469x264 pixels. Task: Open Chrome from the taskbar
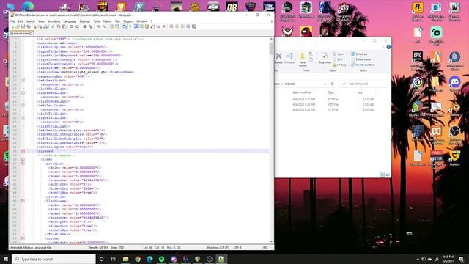pyautogui.click(x=138, y=259)
